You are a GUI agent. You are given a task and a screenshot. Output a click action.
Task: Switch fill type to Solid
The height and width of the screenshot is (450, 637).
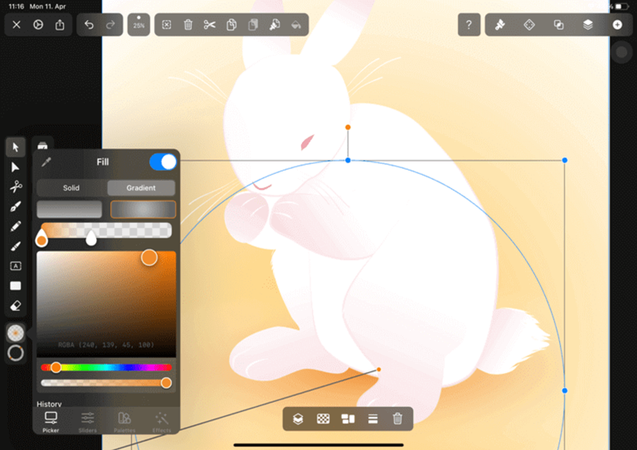pos(71,188)
